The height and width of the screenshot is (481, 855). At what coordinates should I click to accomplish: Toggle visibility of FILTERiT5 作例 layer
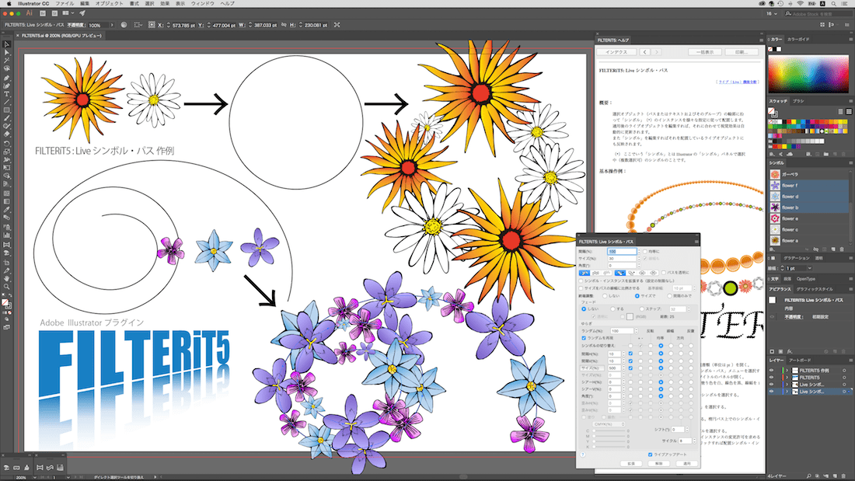tap(772, 371)
